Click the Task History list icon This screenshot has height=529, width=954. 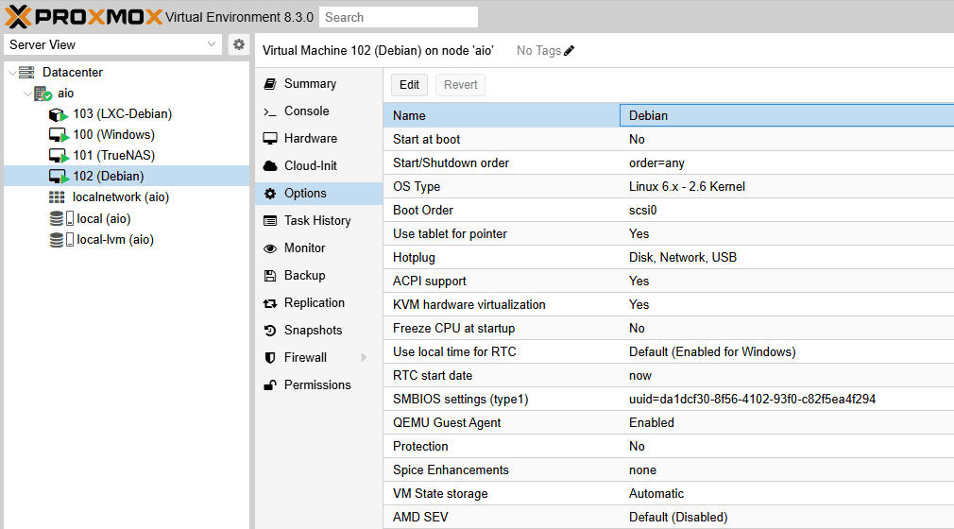pyautogui.click(x=270, y=220)
